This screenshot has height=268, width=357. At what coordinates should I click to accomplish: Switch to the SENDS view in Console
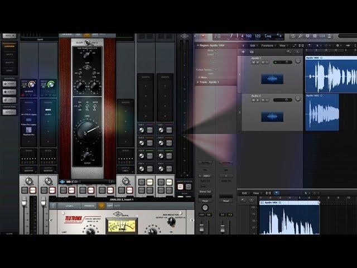point(9,71)
